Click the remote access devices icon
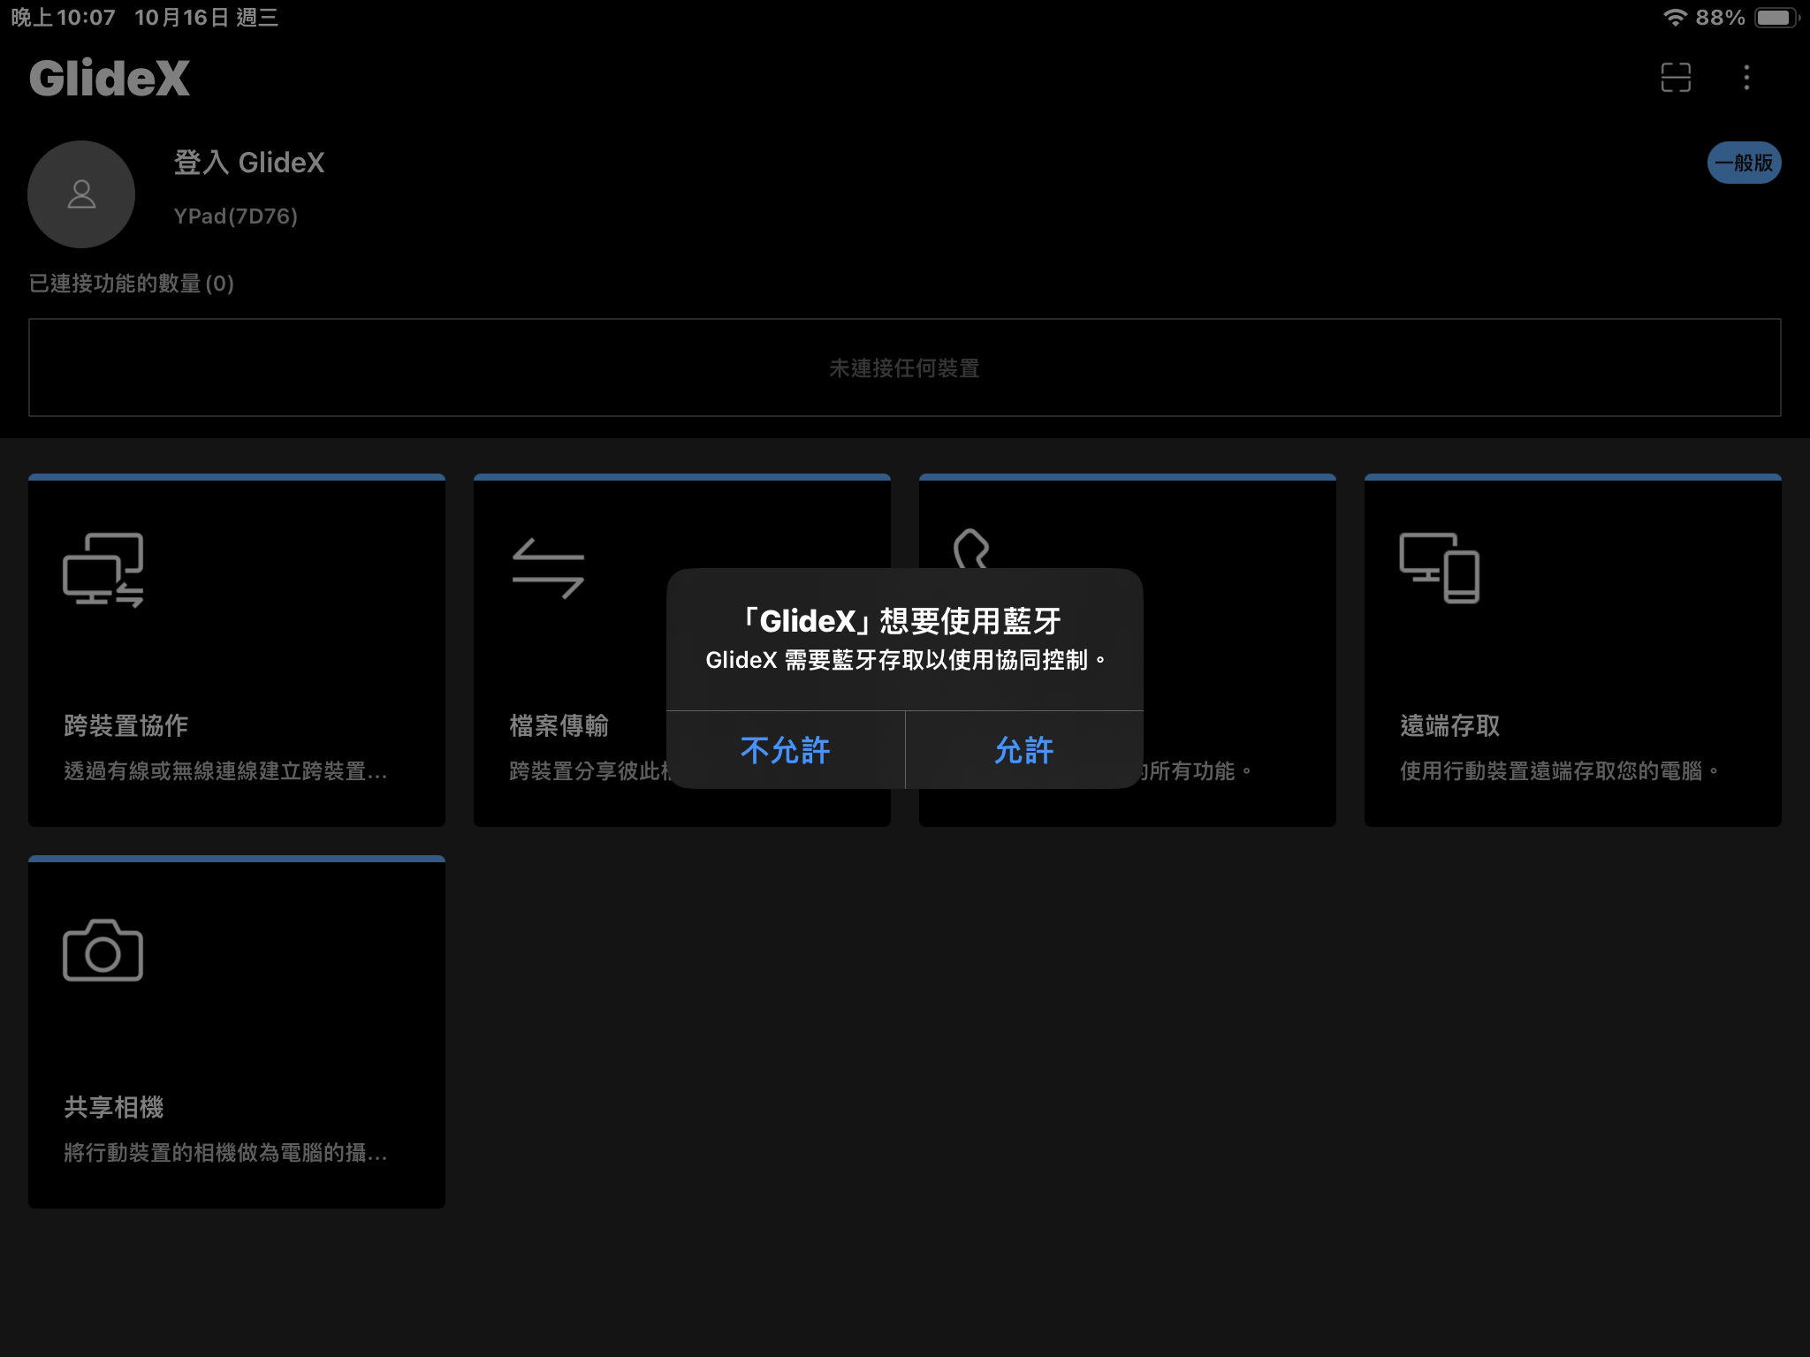This screenshot has width=1810, height=1357. 1439,568
